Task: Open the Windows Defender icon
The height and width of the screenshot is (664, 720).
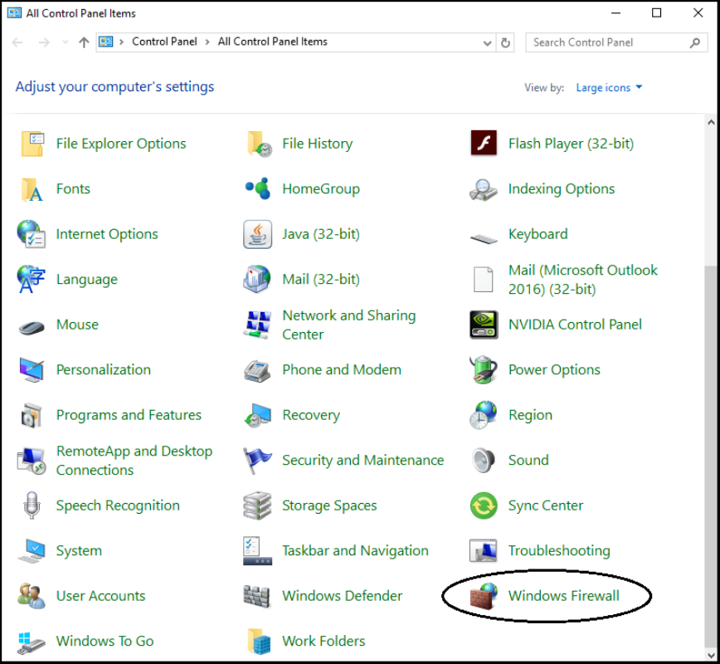Action: tap(256, 597)
